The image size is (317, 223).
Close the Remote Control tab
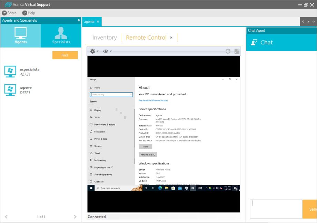pyautogui.click(x=171, y=38)
